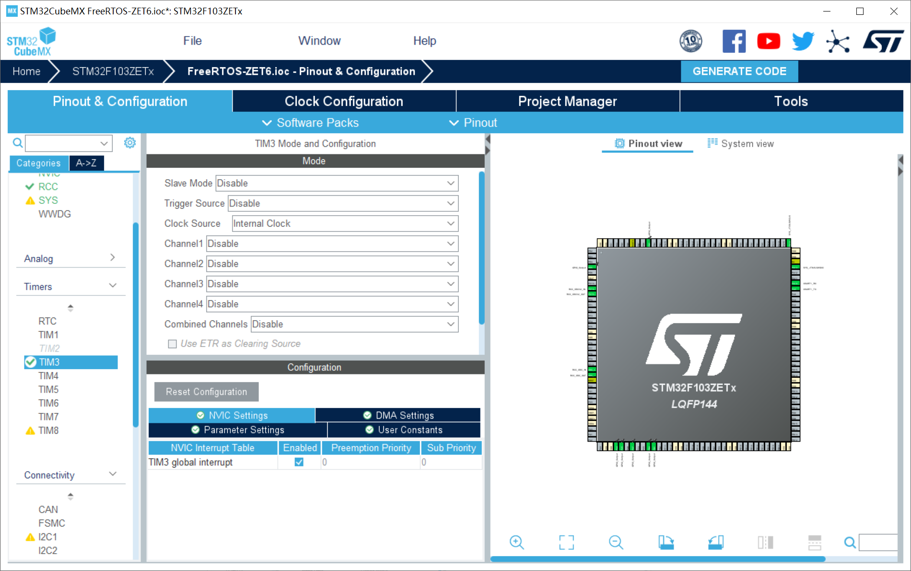Switch to System view tab
The image size is (911, 571).
pos(741,143)
